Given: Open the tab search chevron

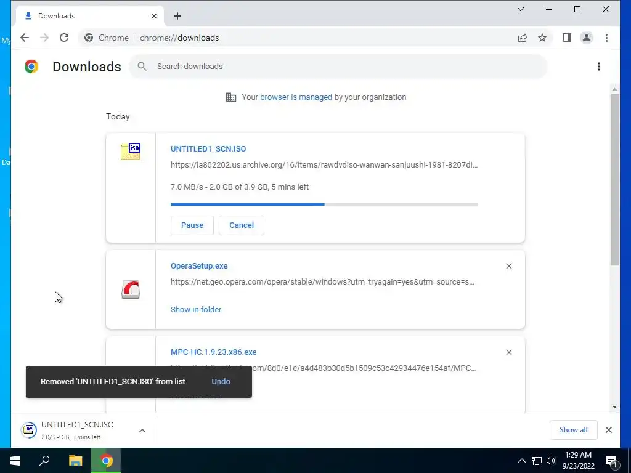Looking at the screenshot, I should [x=520, y=9].
